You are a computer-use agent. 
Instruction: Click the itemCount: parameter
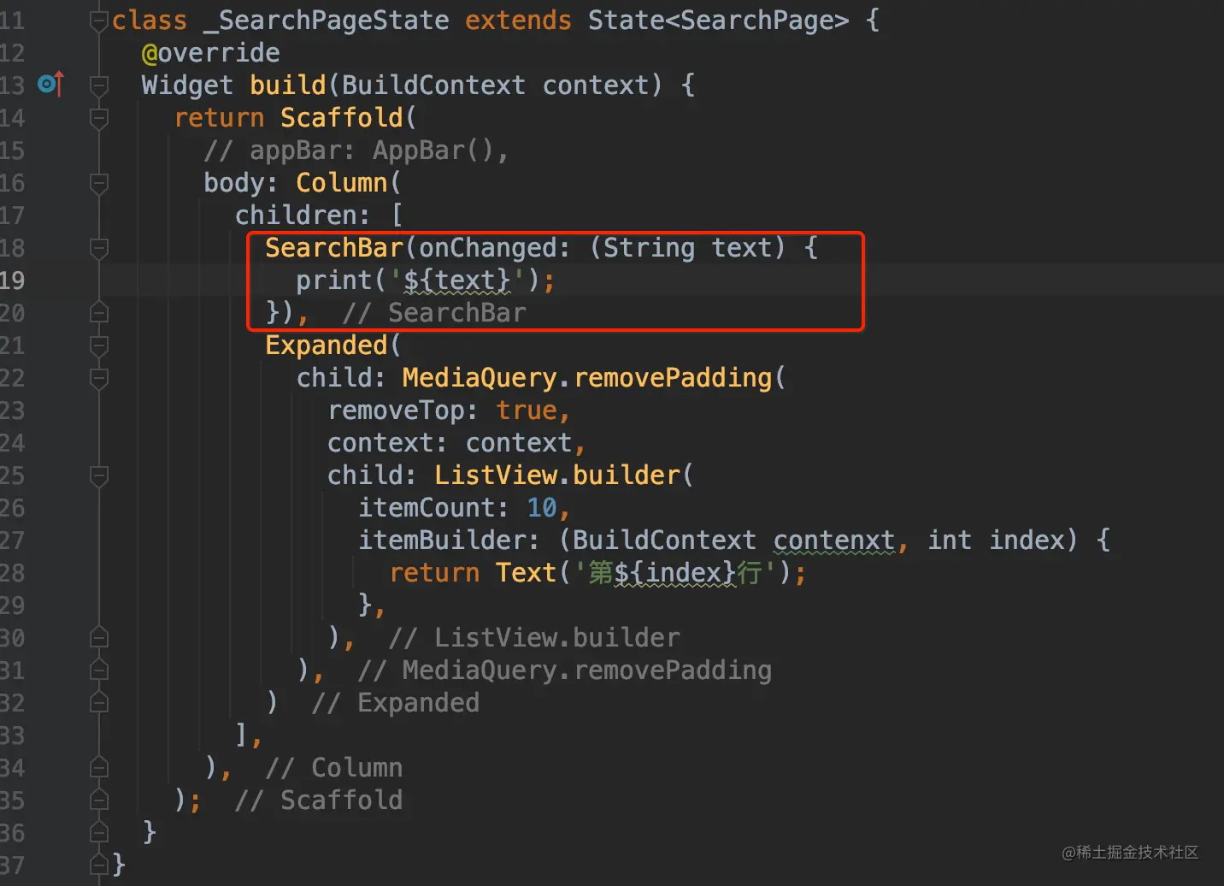(x=433, y=508)
